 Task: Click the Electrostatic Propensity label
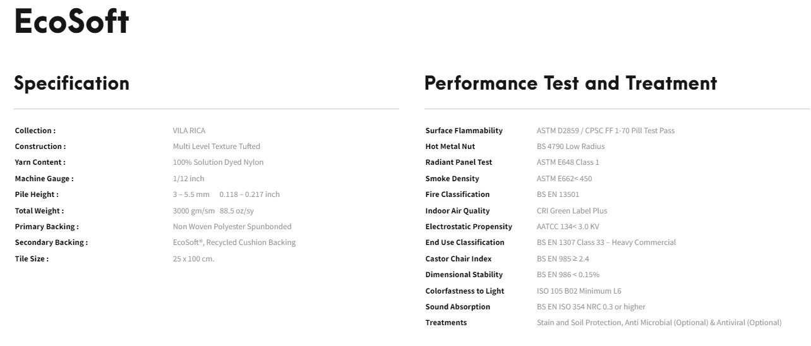(469, 227)
